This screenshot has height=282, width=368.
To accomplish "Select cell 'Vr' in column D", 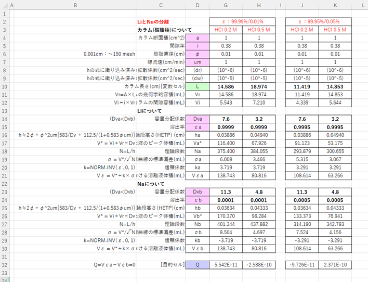I will (x=198, y=95).
